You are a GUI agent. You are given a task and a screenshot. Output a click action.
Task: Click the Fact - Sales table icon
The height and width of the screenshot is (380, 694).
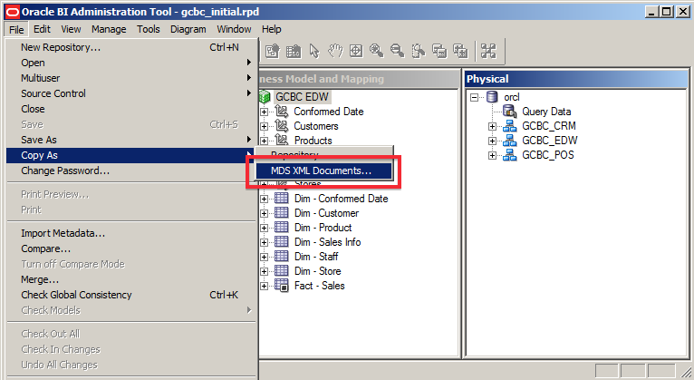click(282, 286)
